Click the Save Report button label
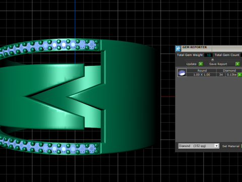The height and width of the screenshot is (182, 242). 218,64
